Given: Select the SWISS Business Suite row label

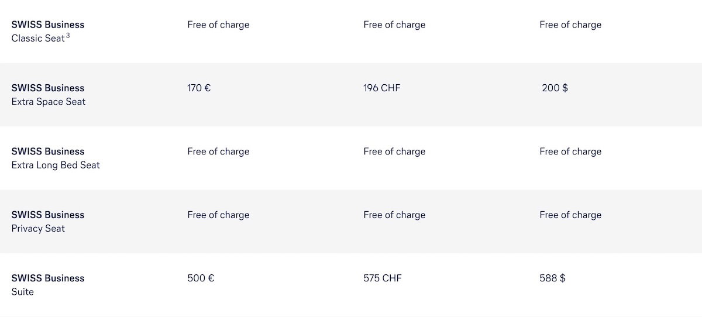Looking at the screenshot, I should point(47,285).
